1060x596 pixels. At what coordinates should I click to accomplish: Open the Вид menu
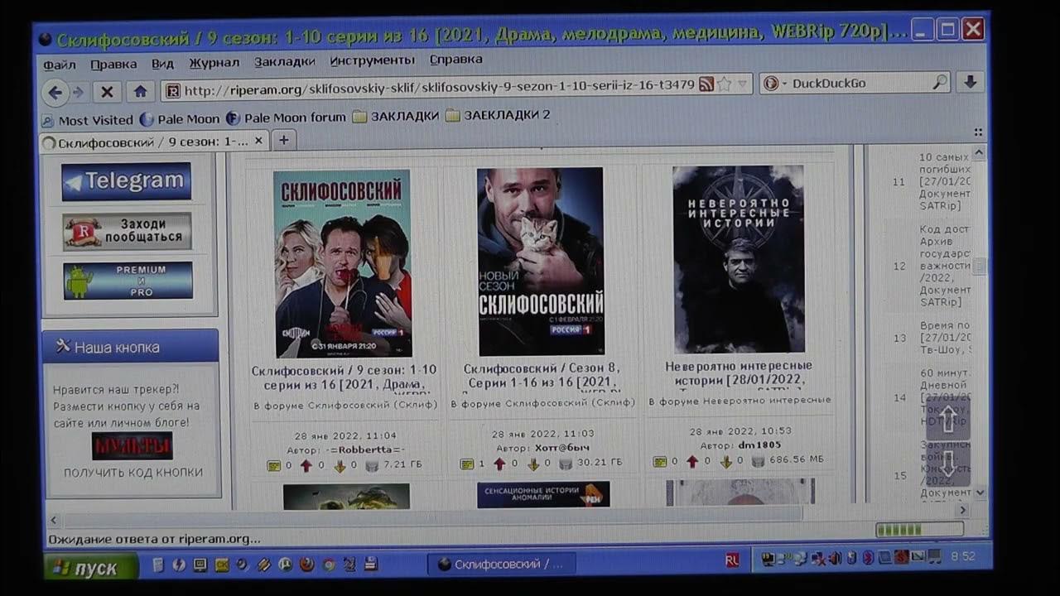[162, 63]
